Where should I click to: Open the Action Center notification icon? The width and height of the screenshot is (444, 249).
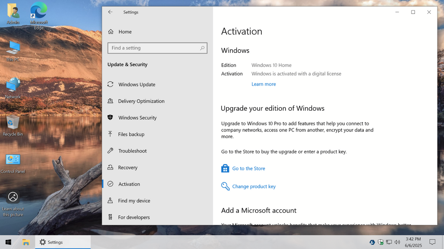pos(432,242)
